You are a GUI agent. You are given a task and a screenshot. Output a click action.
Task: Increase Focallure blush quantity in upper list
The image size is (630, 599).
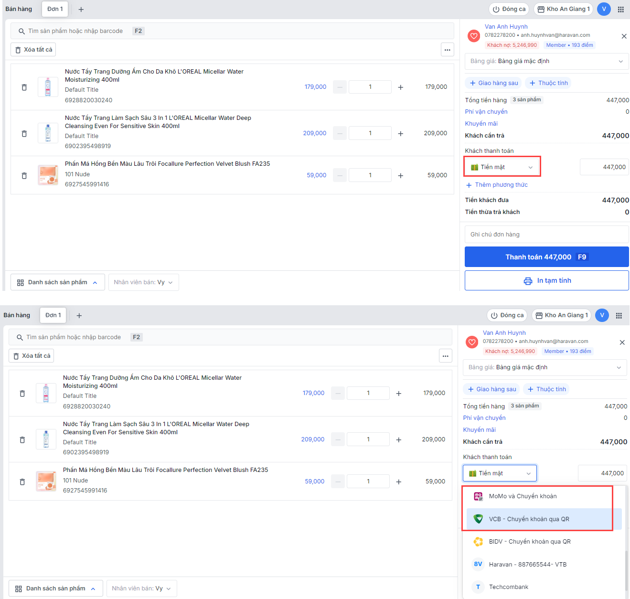click(x=400, y=176)
